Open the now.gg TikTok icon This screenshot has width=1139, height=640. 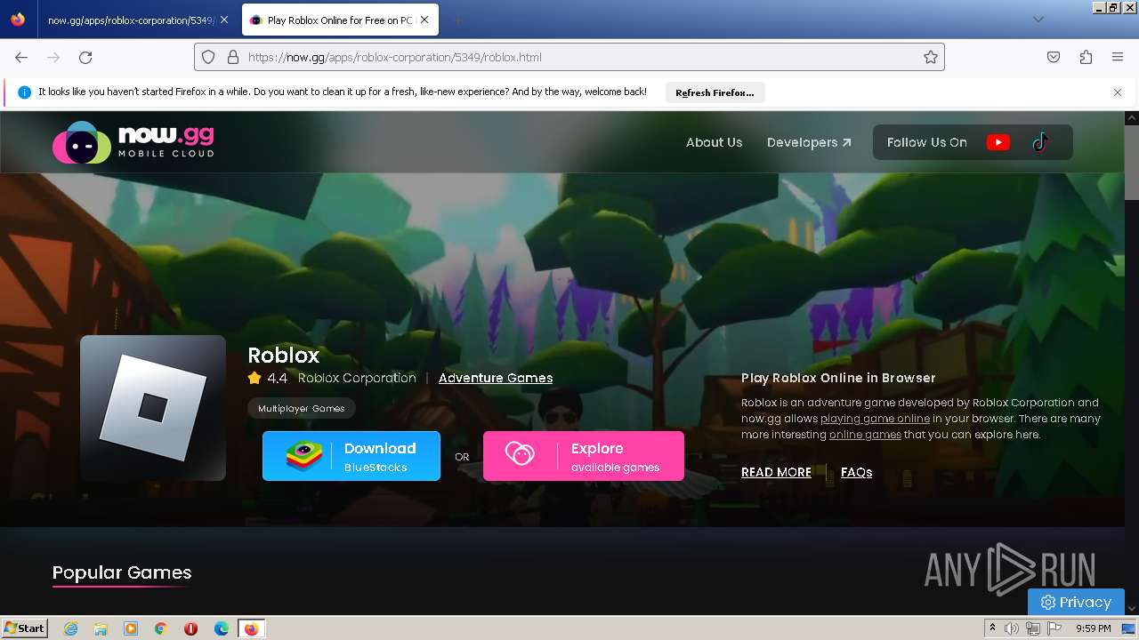[1040, 142]
